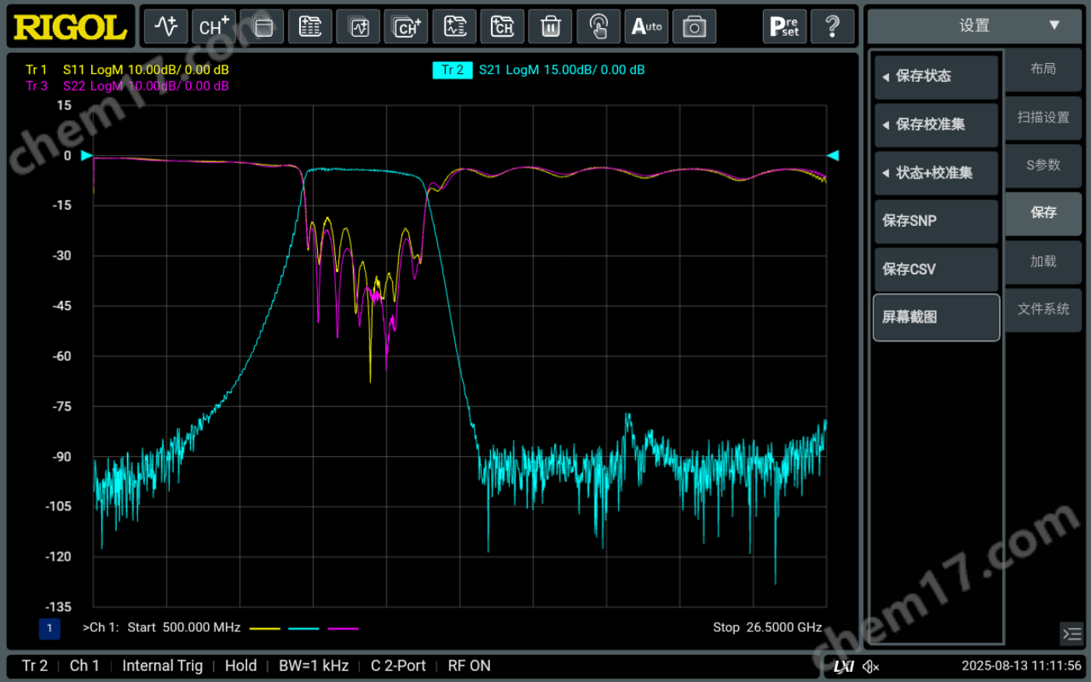Toggle the Hold sweep state

[x=241, y=666]
